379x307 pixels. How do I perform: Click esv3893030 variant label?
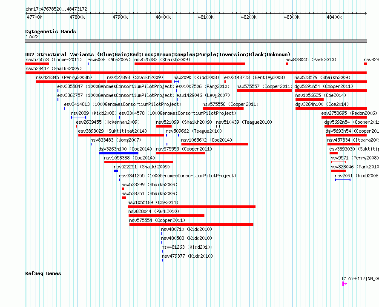point(354,149)
